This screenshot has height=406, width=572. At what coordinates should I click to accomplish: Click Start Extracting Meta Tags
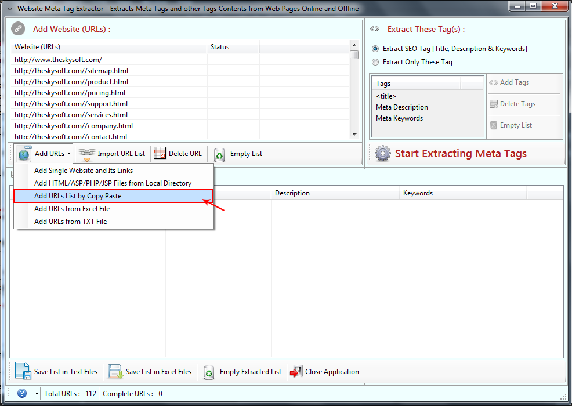pos(461,154)
